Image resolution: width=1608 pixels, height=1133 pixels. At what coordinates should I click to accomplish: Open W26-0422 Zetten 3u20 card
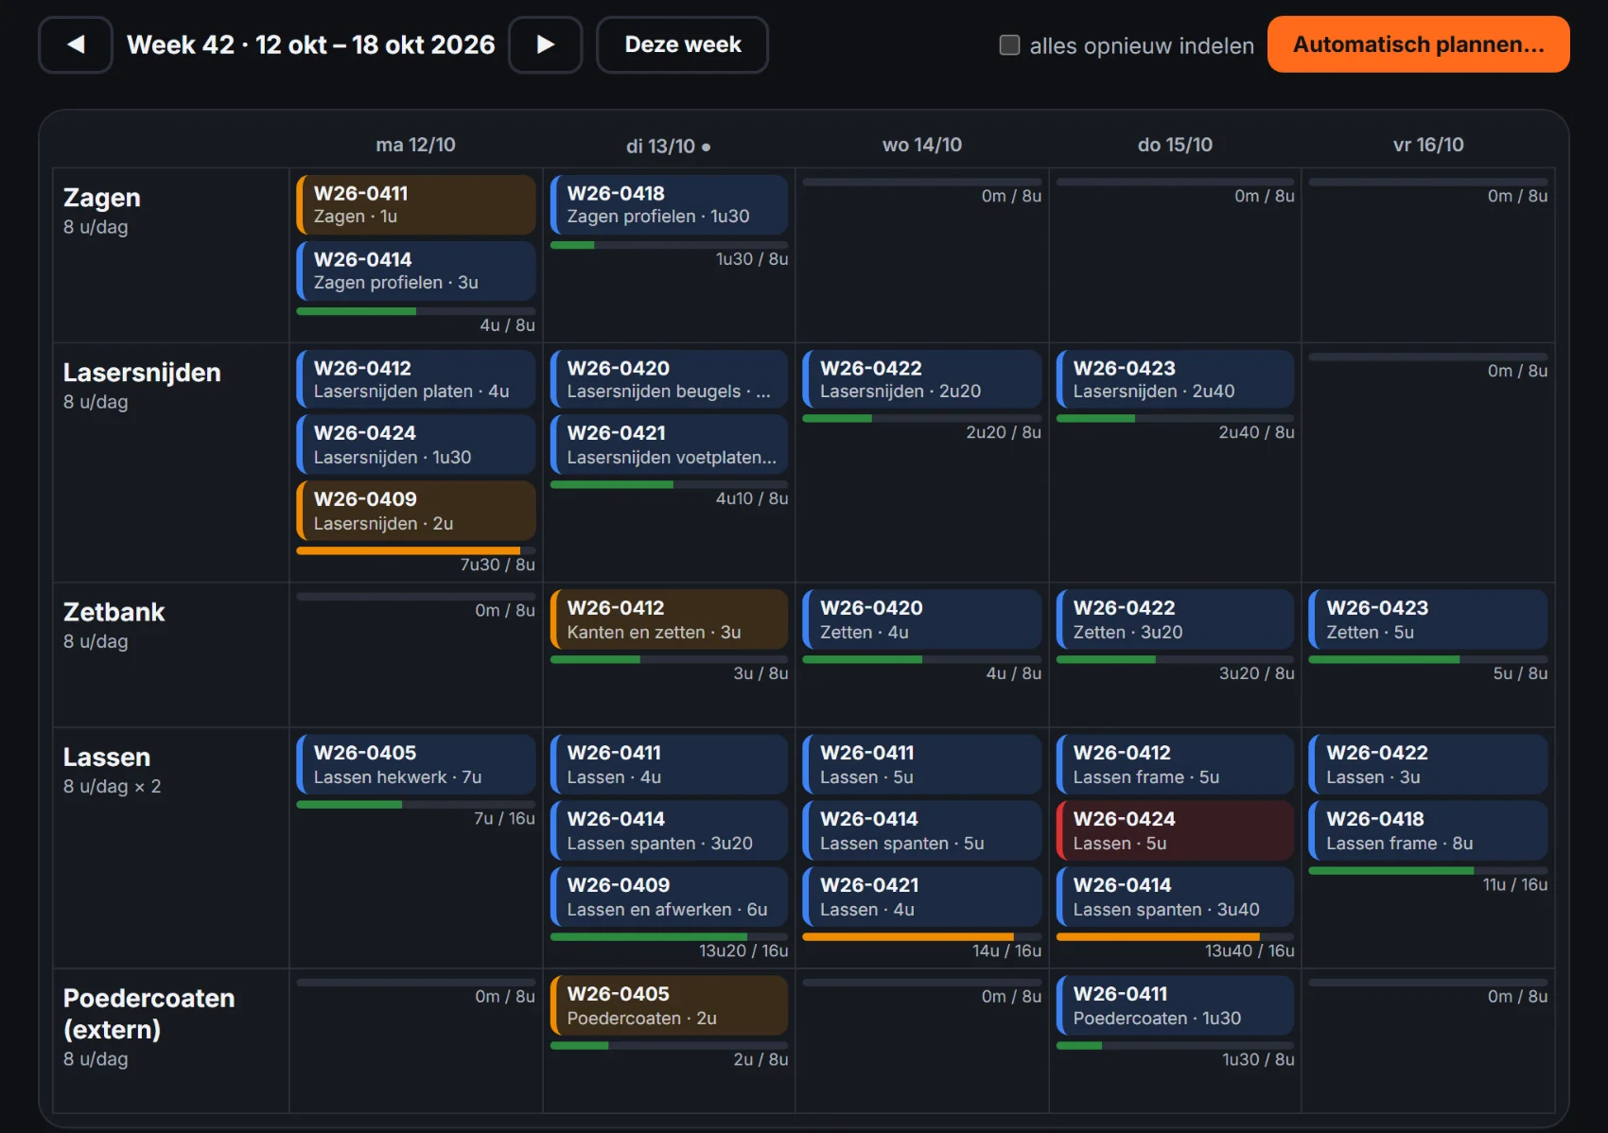[x=1175, y=619]
